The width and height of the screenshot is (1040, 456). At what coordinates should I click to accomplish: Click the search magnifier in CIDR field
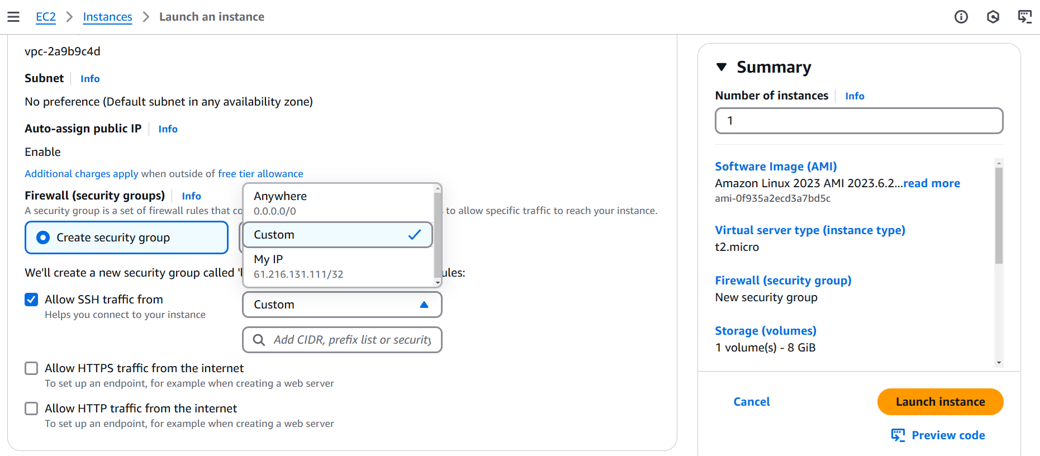point(259,340)
